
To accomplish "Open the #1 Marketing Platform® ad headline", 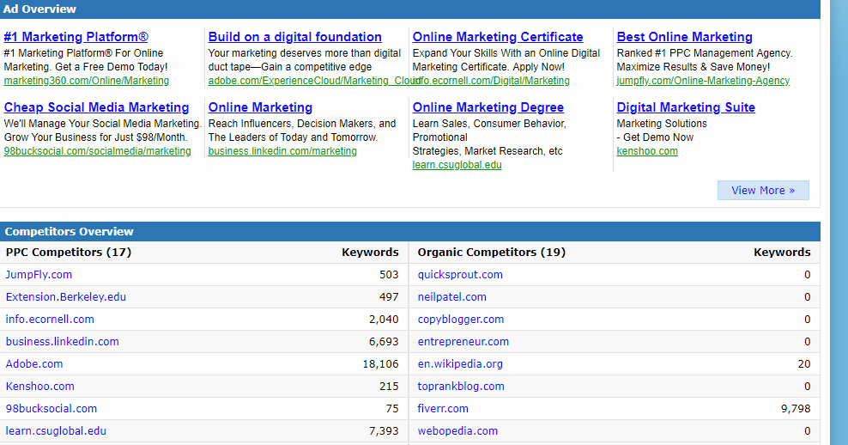I will [x=76, y=37].
